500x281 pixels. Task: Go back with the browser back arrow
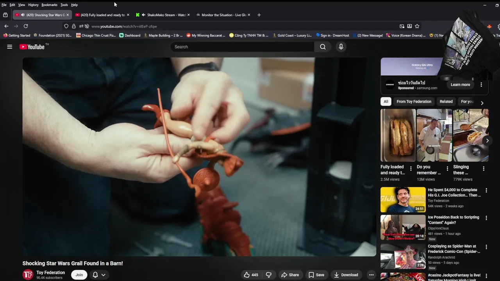[x=6, y=26]
